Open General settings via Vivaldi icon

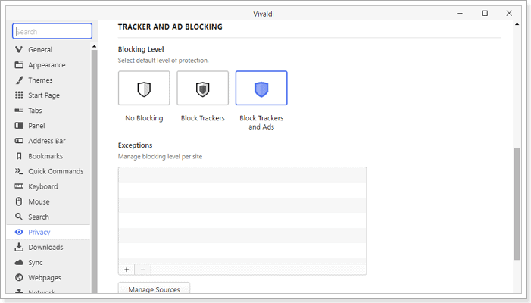(19, 49)
